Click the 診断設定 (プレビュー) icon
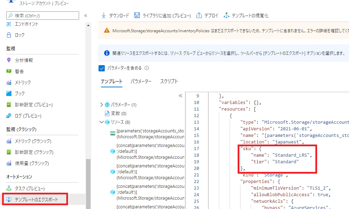The image size is (349, 209). tap(9, 105)
